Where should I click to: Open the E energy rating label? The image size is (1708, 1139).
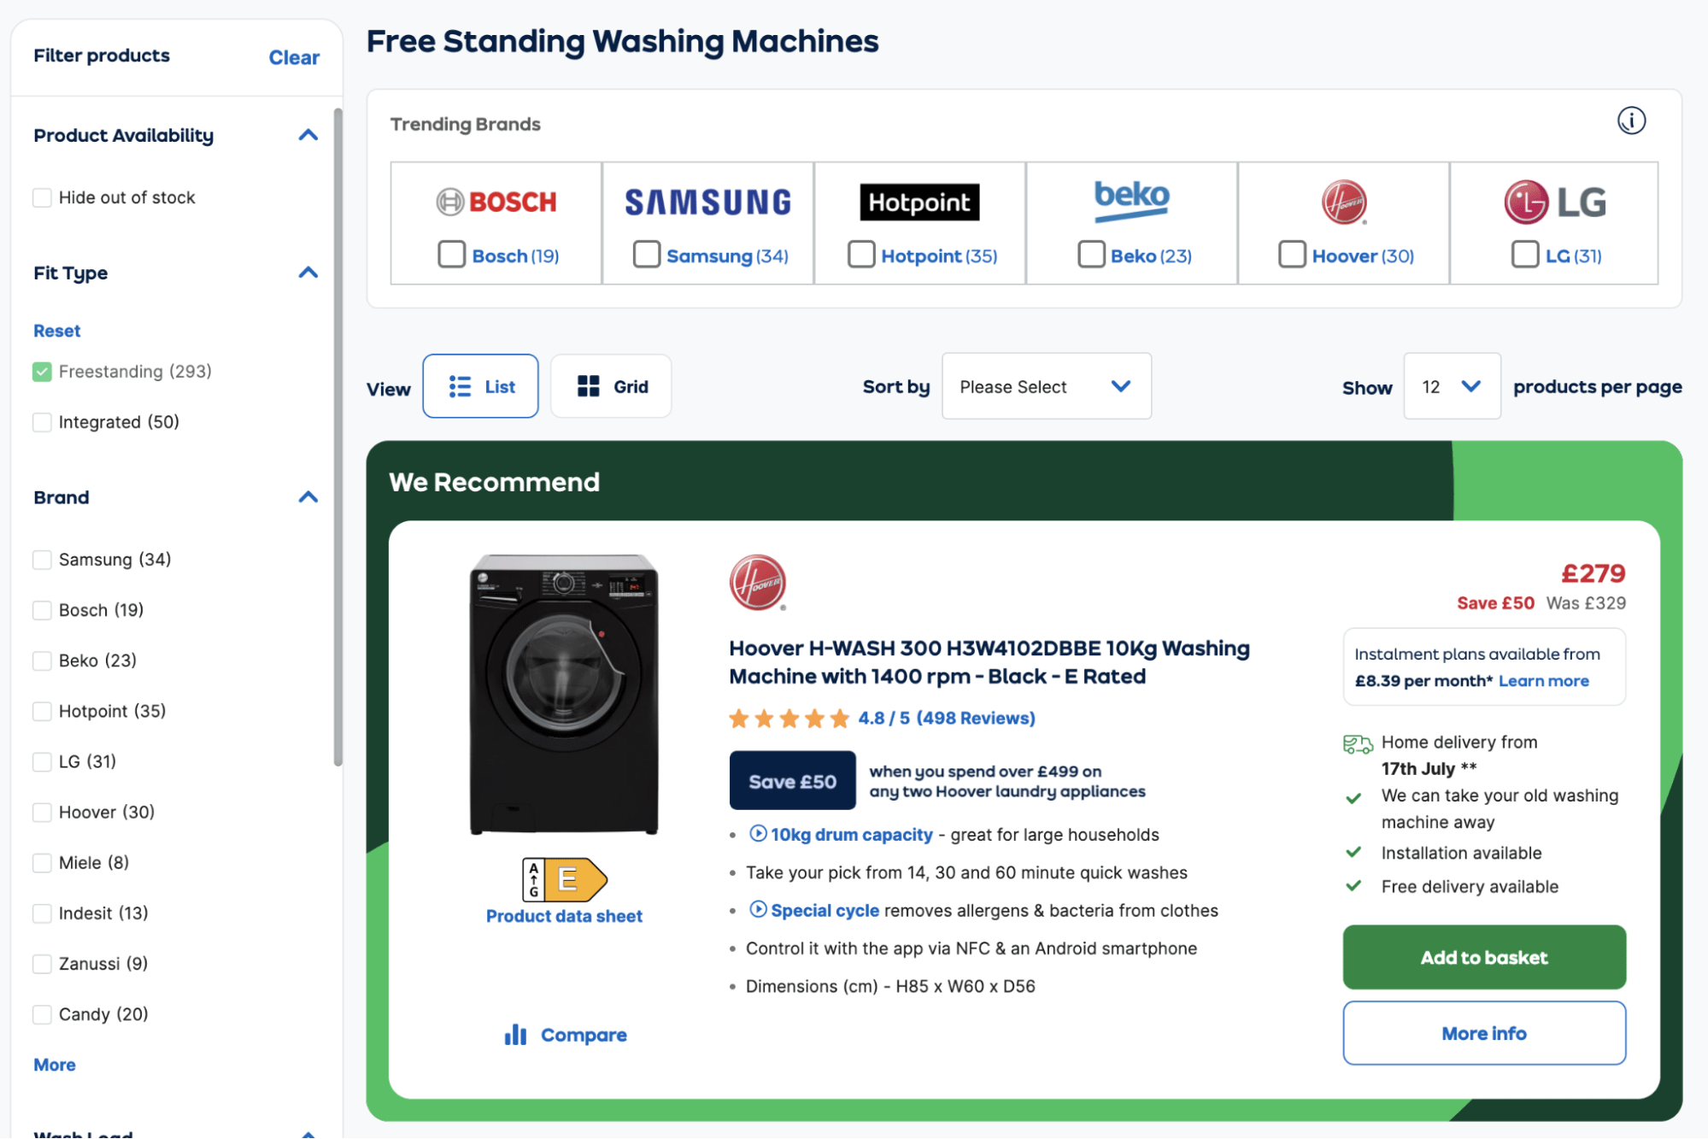pos(564,879)
